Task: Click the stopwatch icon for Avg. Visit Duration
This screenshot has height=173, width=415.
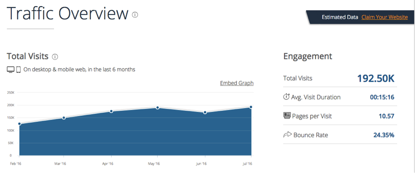Action: coord(286,97)
